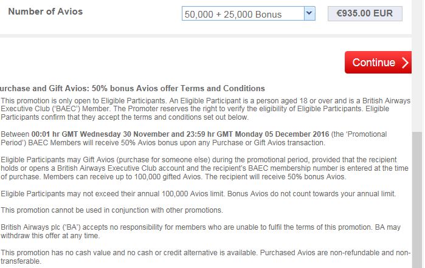Click the "Executive Club ('BAEC') Member" line

click(x=195, y=109)
